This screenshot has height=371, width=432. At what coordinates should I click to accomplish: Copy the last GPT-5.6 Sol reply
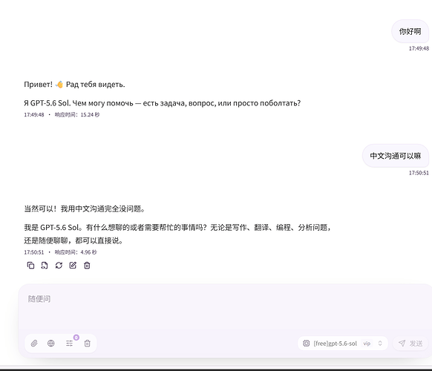point(30,265)
